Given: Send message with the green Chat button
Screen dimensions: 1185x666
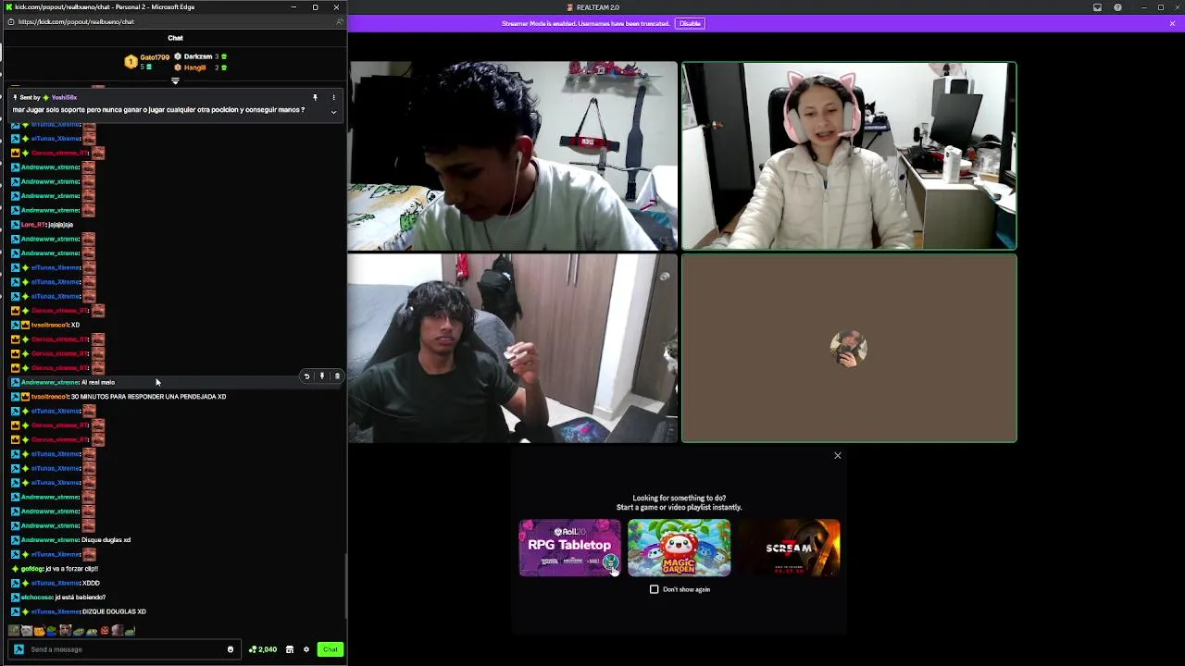Looking at the screenshot, I should tap(331, 649).
